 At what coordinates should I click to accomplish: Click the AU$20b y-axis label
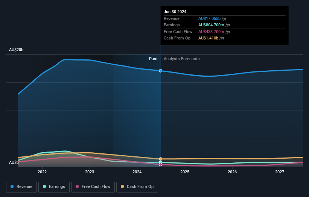[x=16, y=50]
